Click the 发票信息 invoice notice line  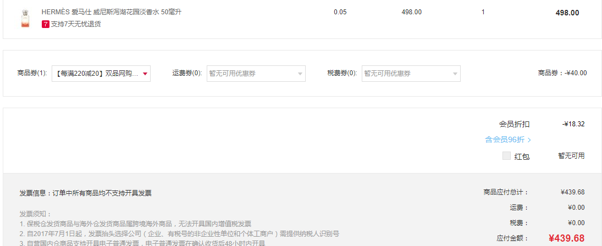pos(86,193)
